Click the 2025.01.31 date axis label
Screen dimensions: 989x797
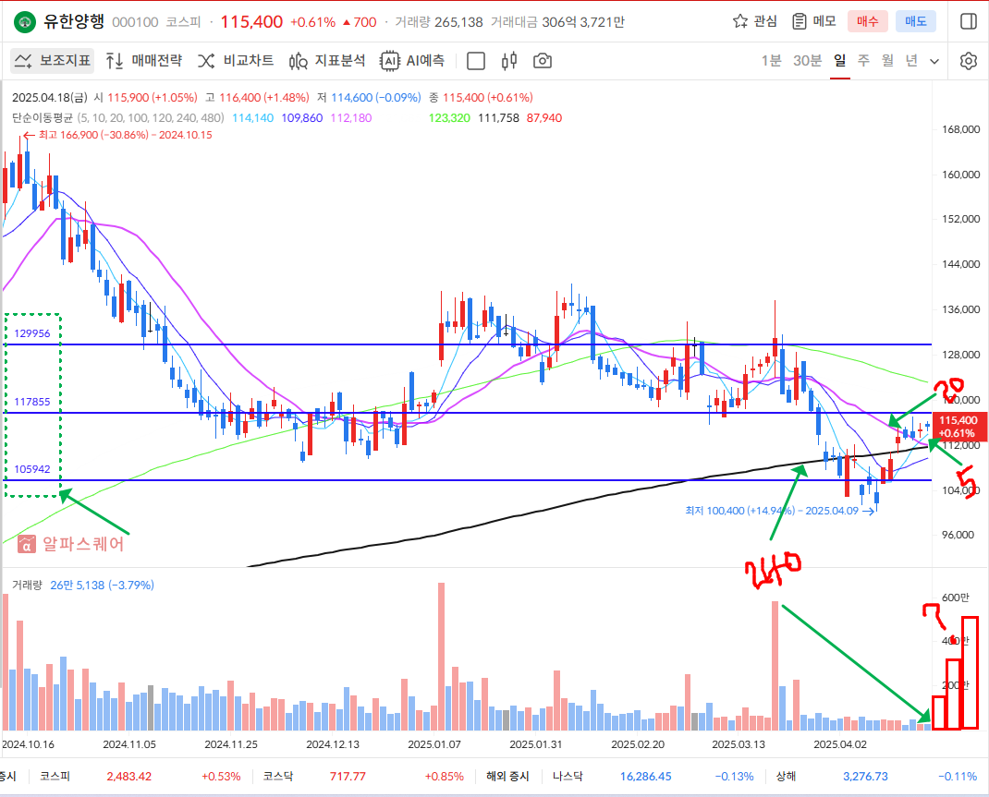click(x=535, y=744)
